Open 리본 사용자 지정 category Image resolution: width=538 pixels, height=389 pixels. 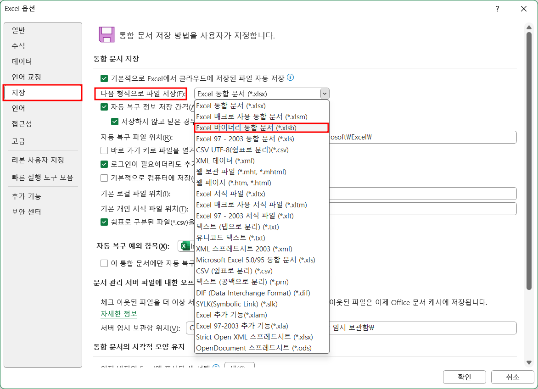[x=43, y=160]
